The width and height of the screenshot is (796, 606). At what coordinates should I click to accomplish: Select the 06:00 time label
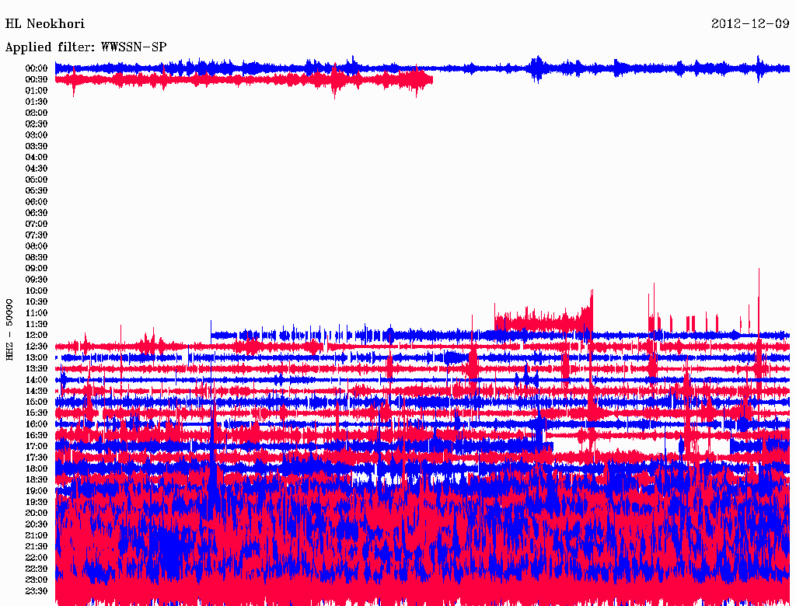tap(37, 201)
